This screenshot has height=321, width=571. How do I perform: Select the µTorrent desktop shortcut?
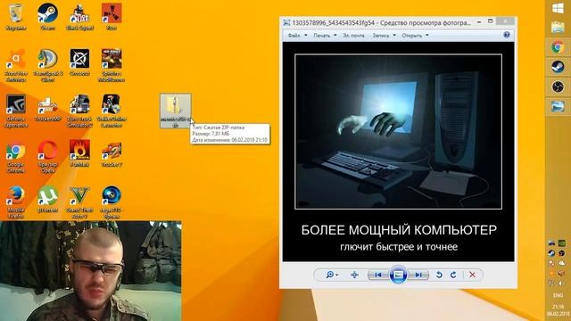(x=47, y=199)
